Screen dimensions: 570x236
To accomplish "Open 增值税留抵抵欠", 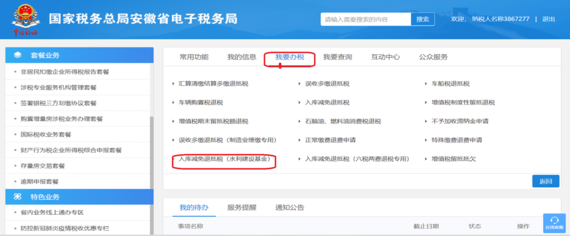I will (x=453, y=159).
